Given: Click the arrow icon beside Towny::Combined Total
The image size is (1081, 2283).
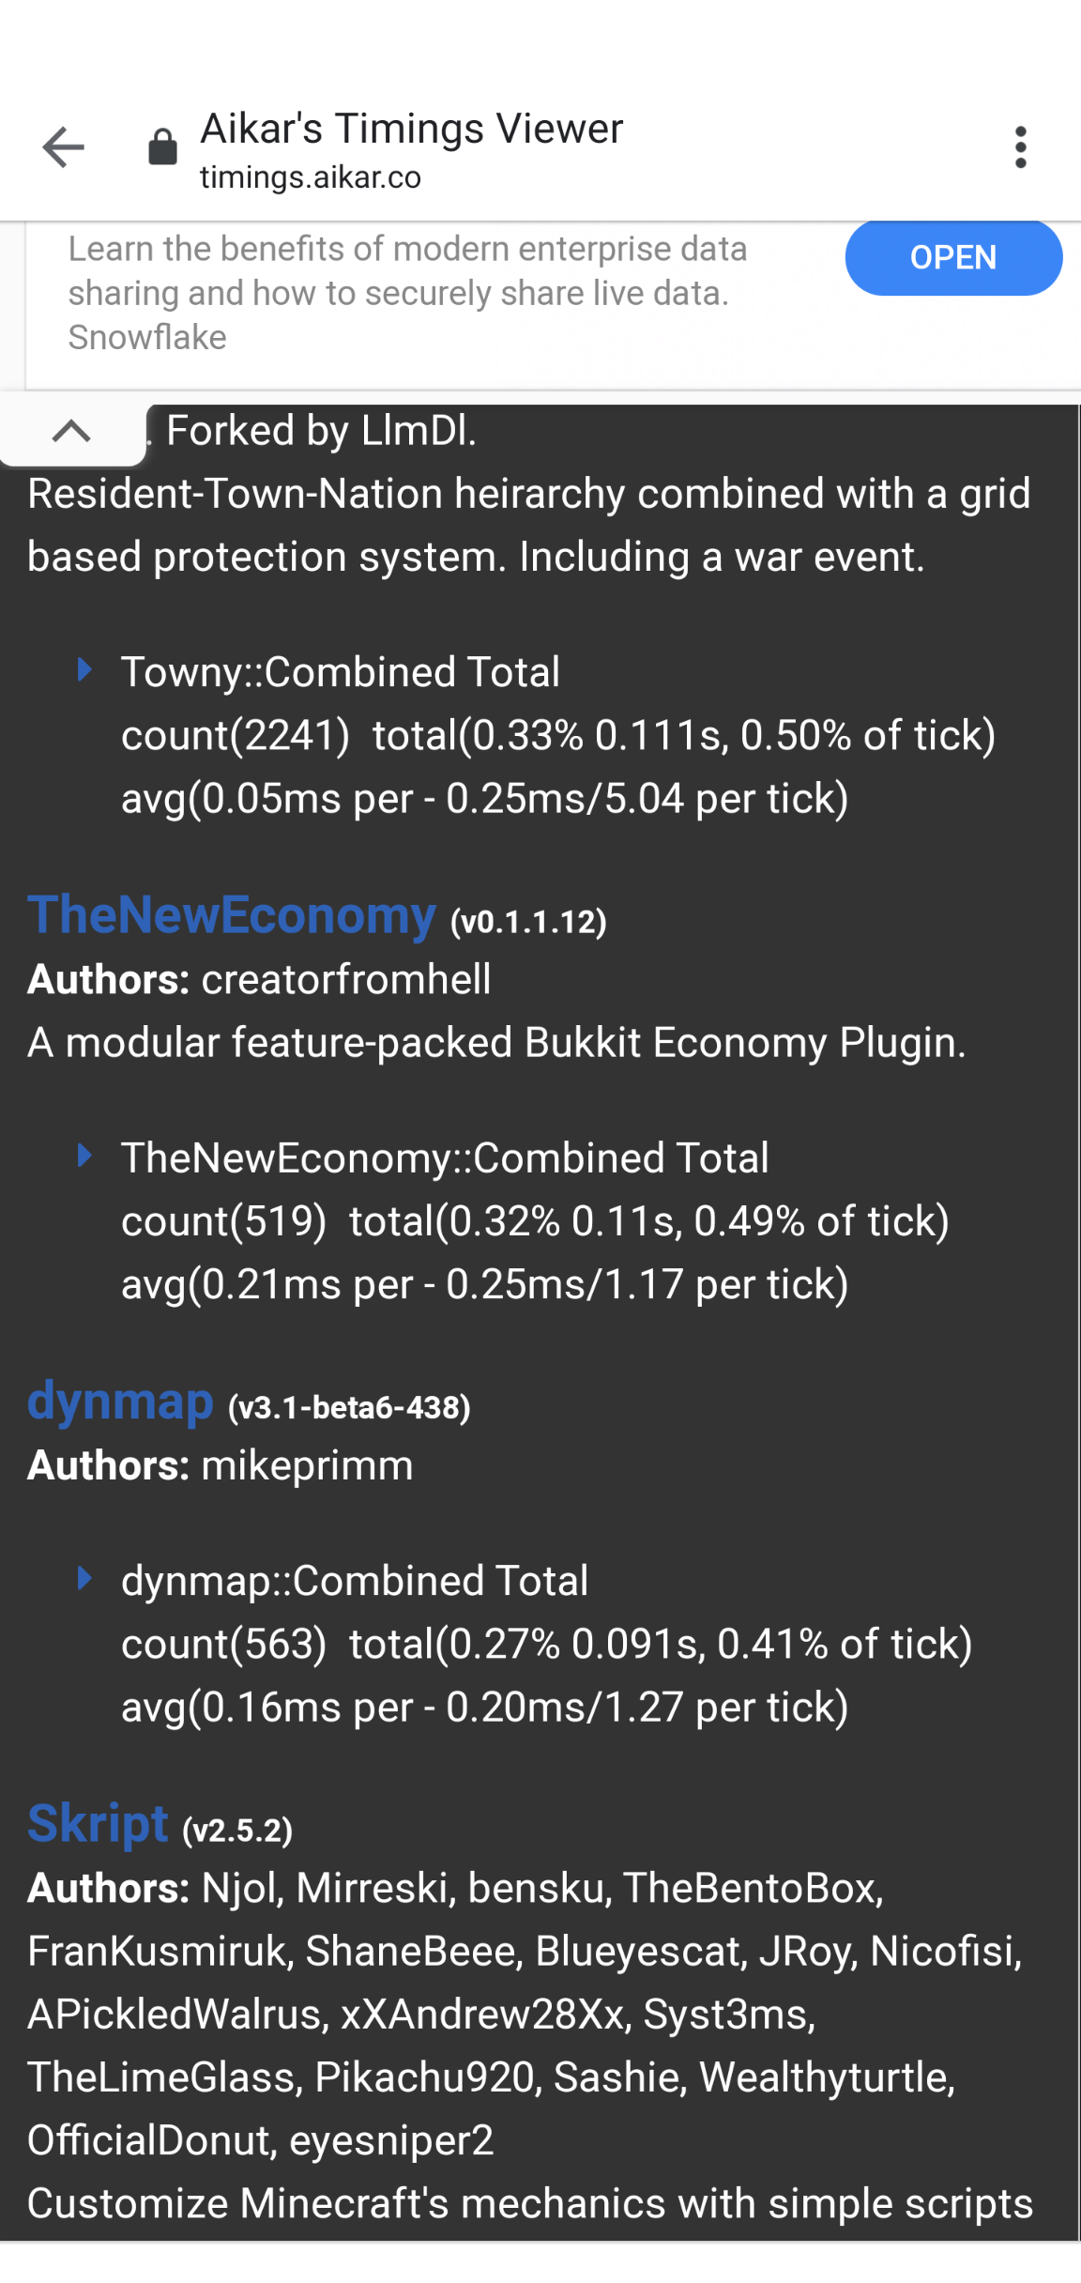Looking at the screenshot, I should [x=85, y=669].
